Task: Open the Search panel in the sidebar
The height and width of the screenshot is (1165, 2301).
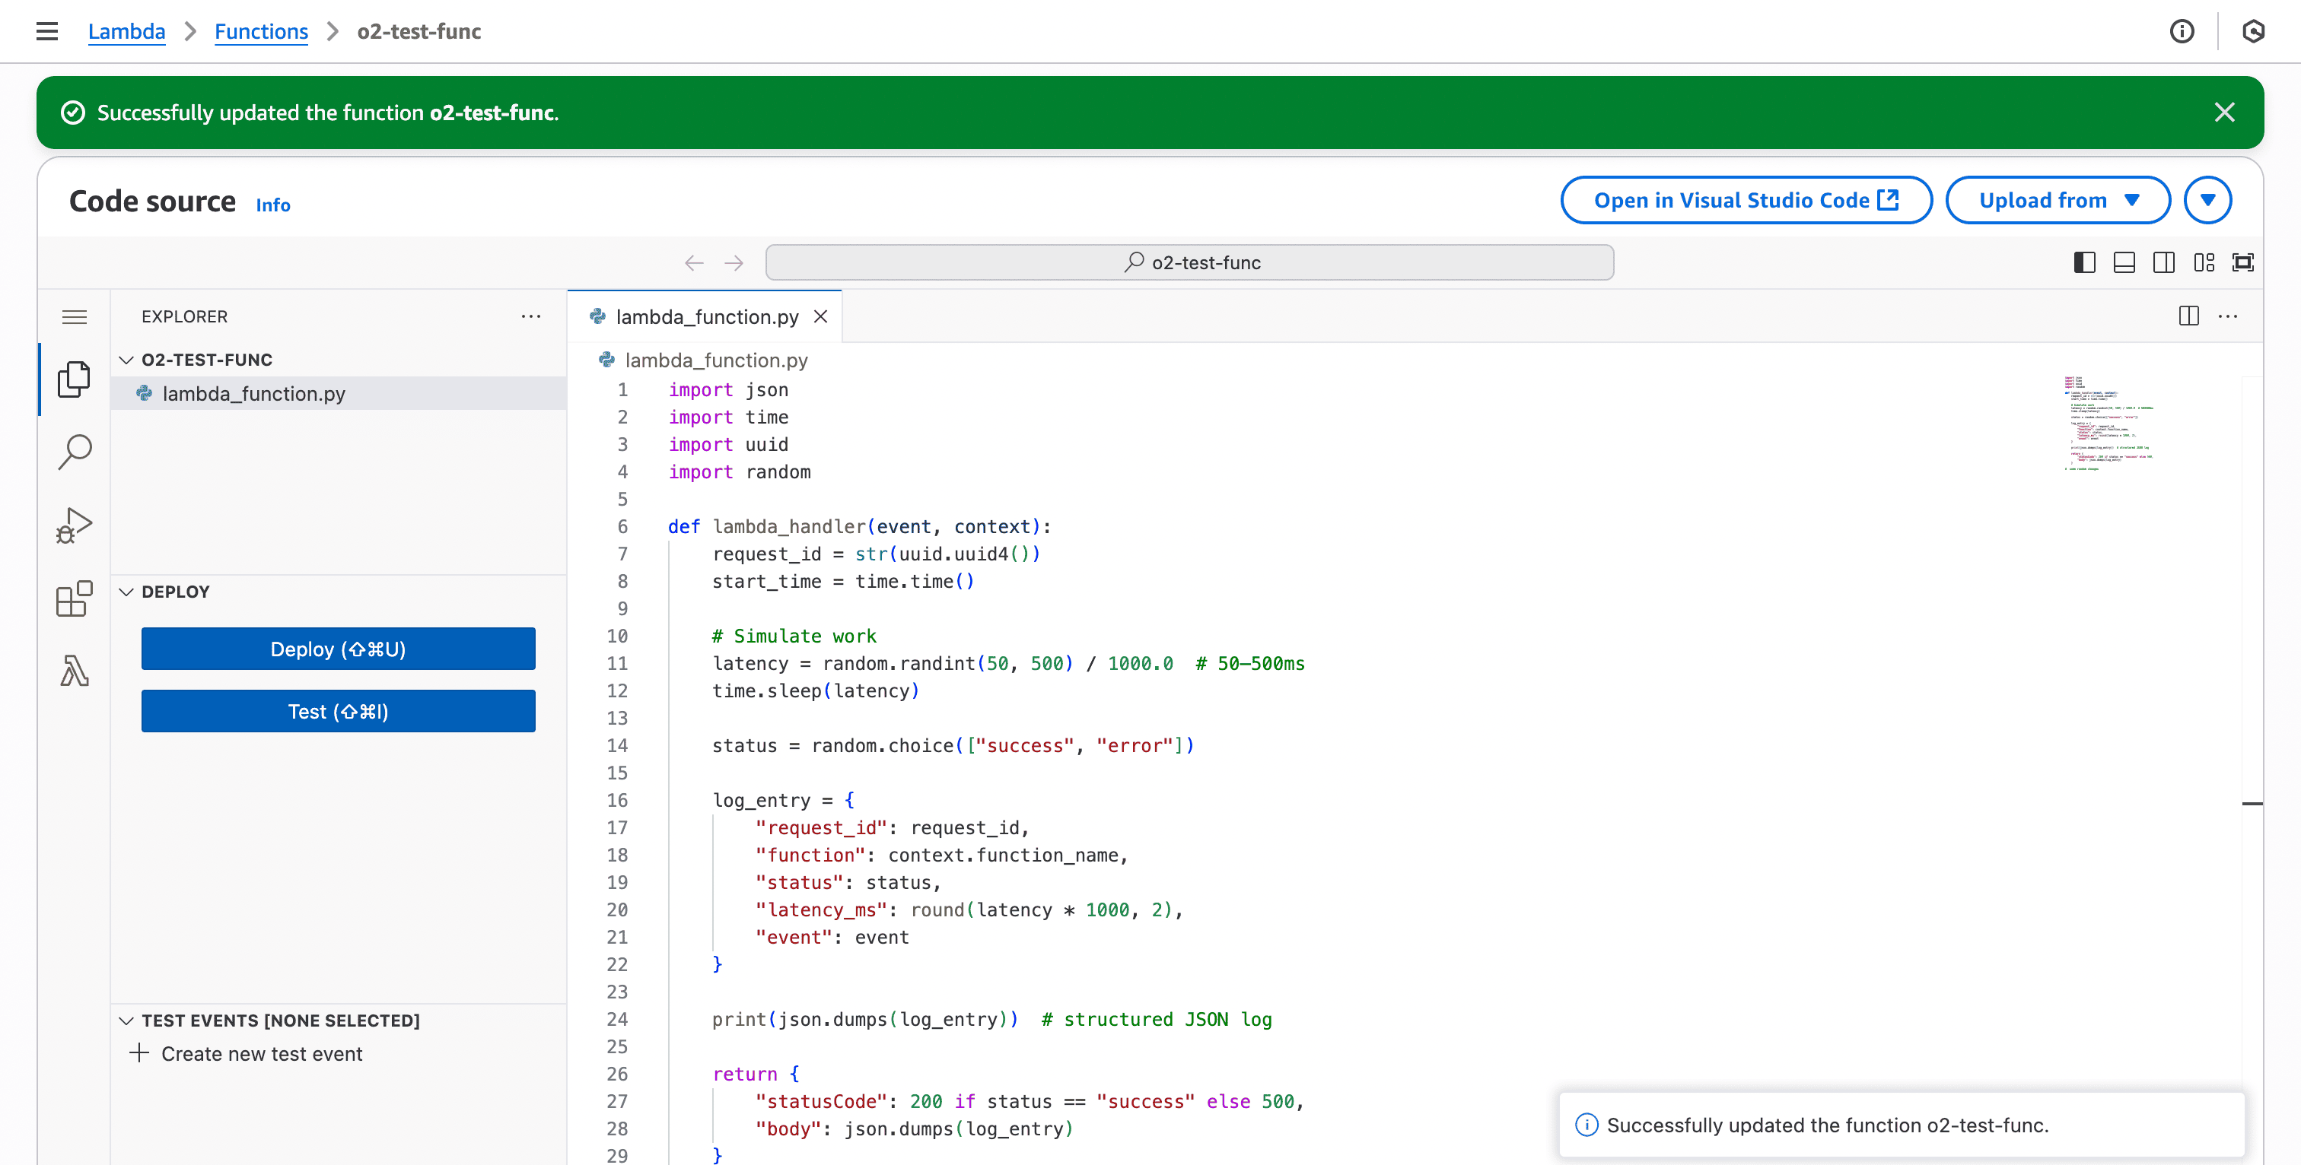Action: coord(75,452)
